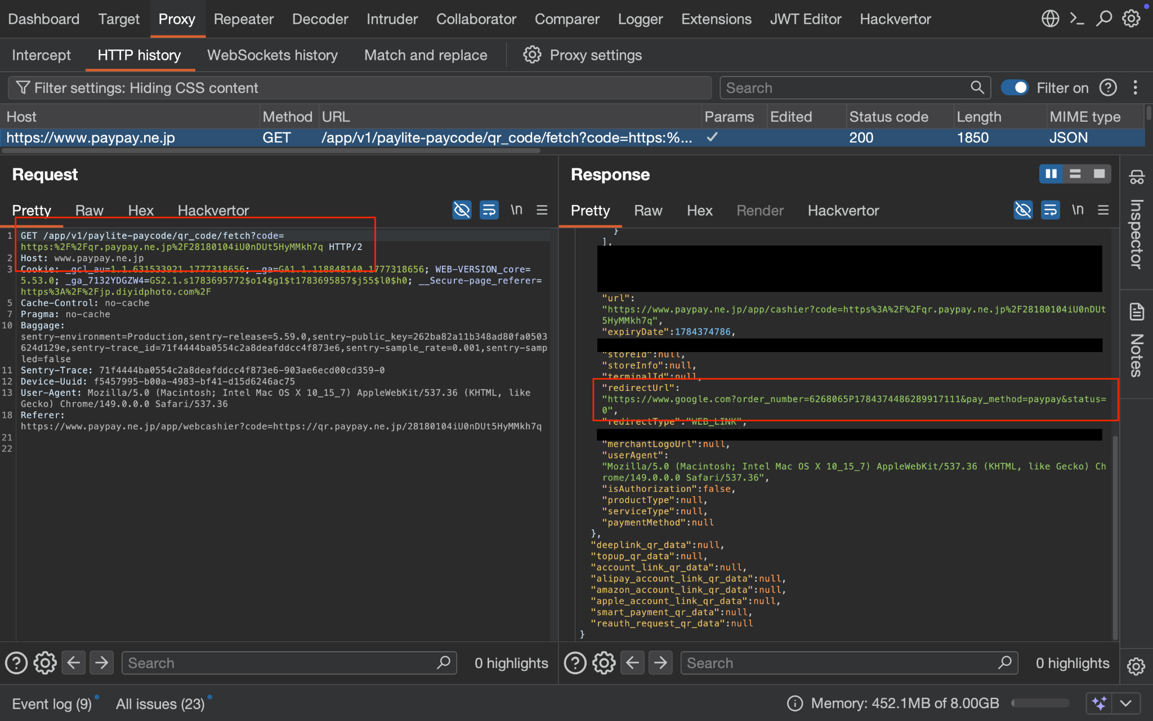Open the Notes side panel
The image size is (1153, 721).
[1137, 340]
